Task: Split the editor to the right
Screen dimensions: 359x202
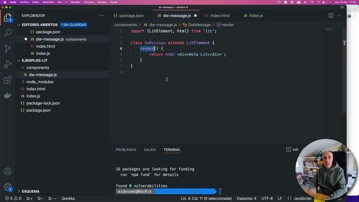Action: point(331,16)
